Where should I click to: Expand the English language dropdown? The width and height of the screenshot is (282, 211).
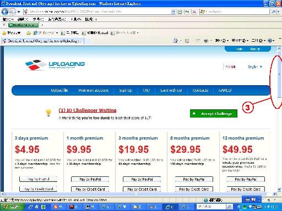click(x=255, y=66)
